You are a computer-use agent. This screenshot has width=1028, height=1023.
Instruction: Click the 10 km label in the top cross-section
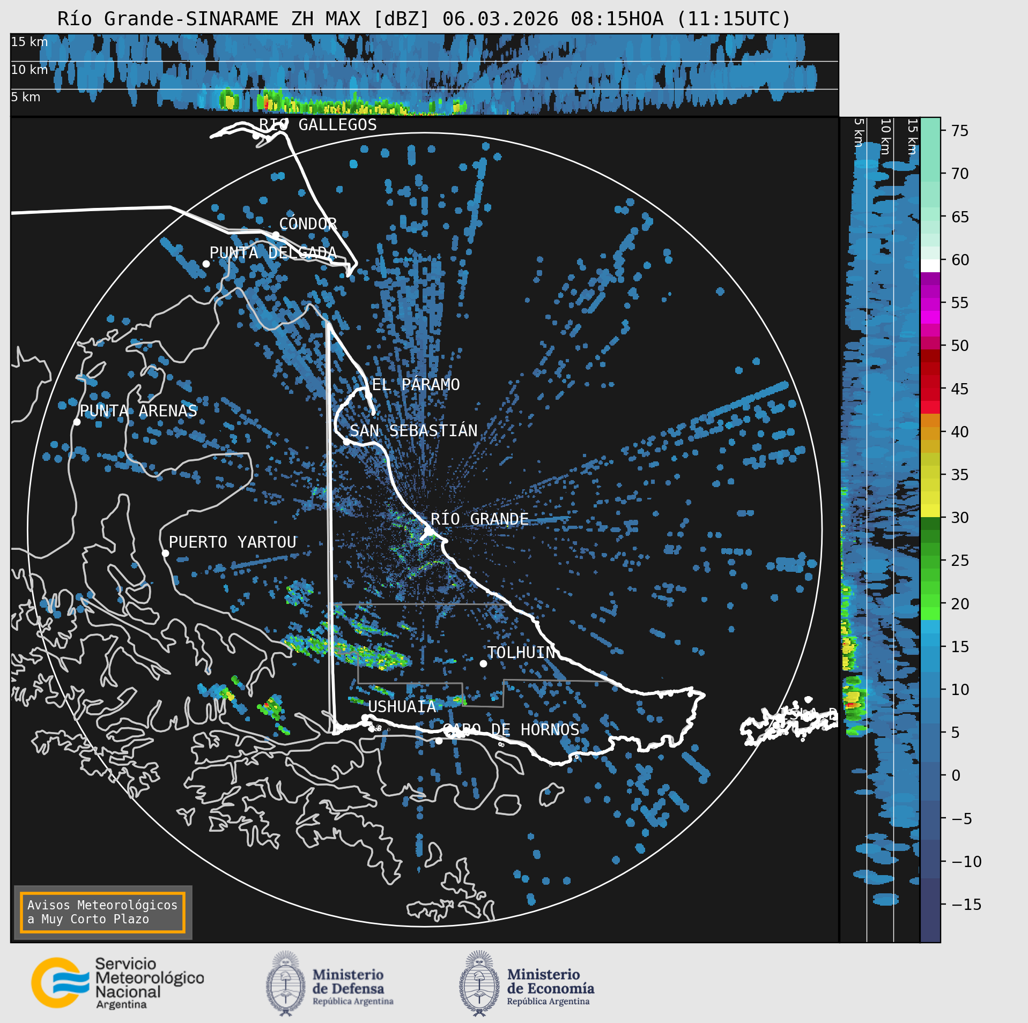[x=29, y=70]
